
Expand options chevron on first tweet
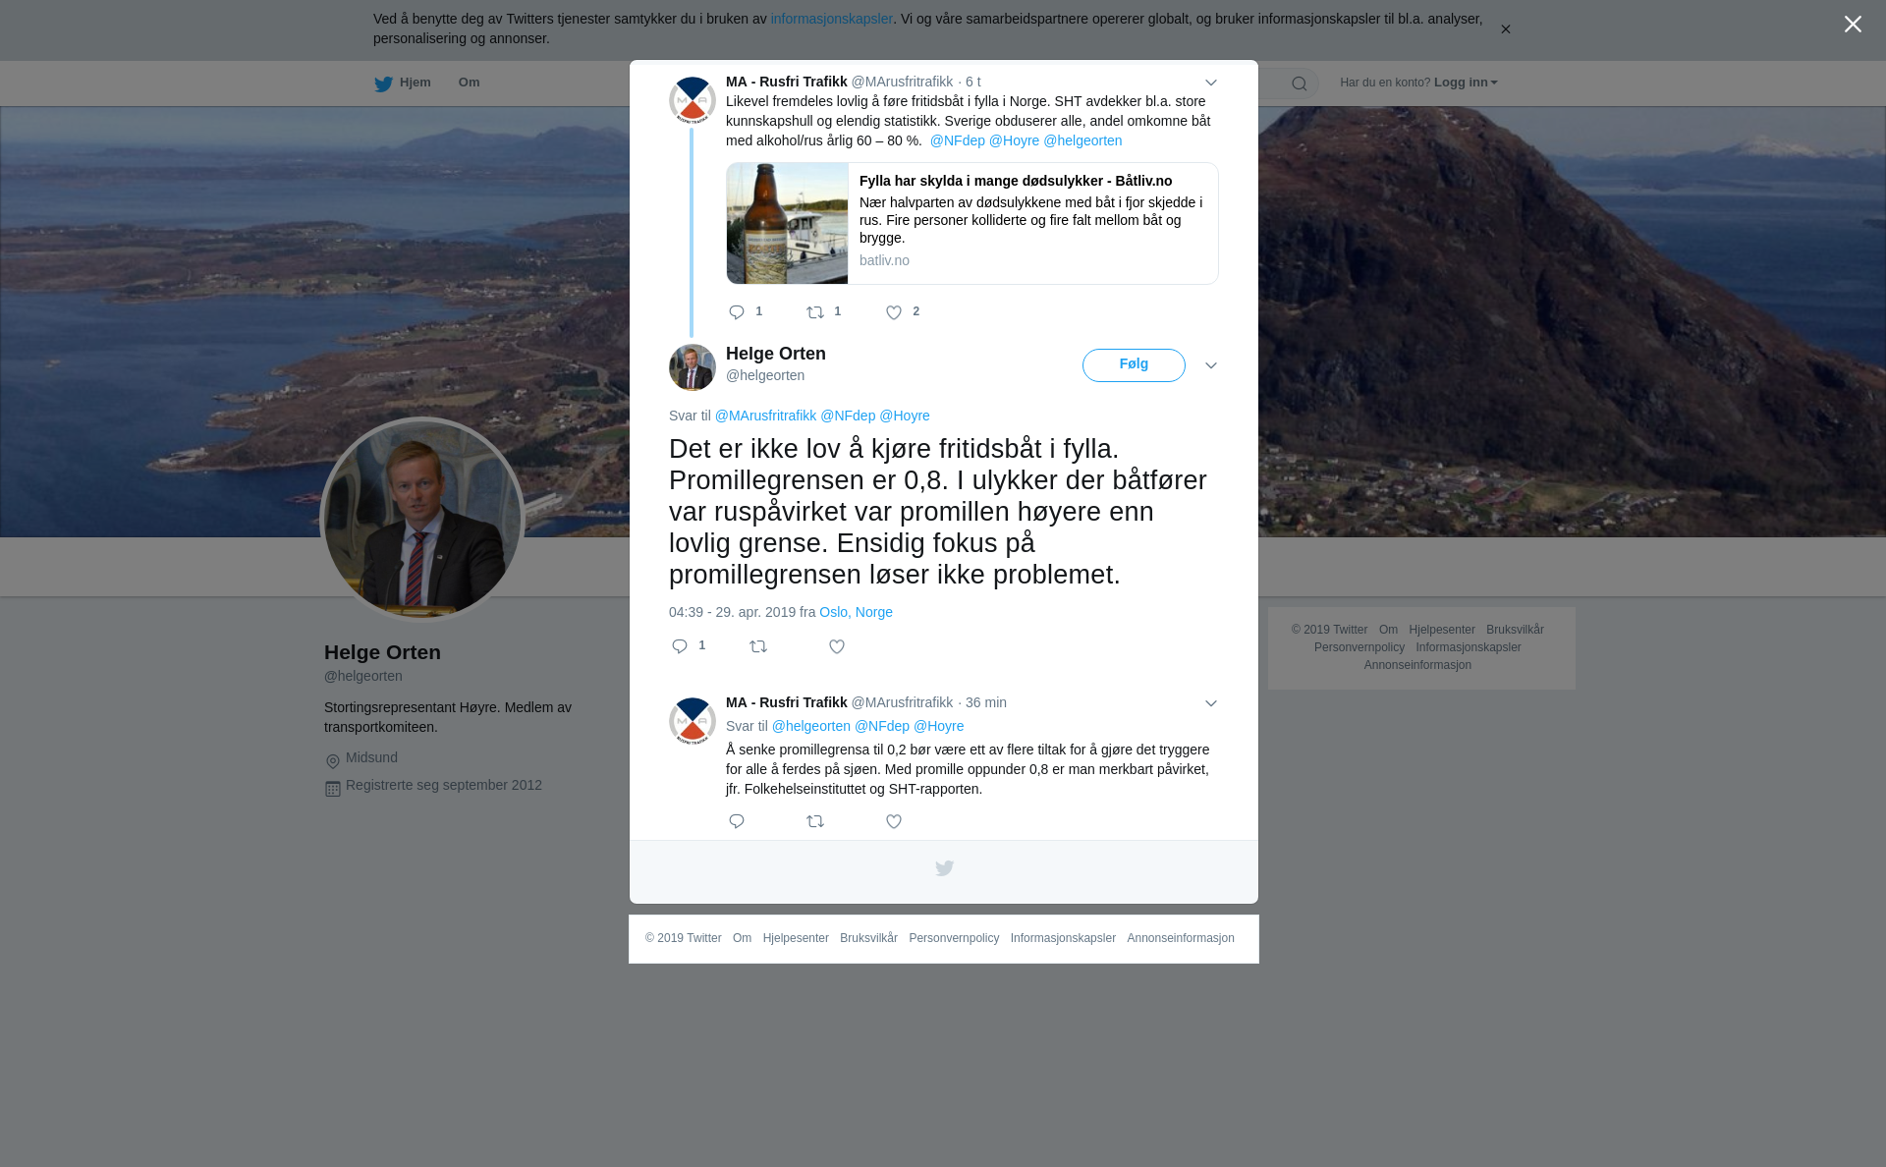pyautogui.click(x=1211, y=83)
